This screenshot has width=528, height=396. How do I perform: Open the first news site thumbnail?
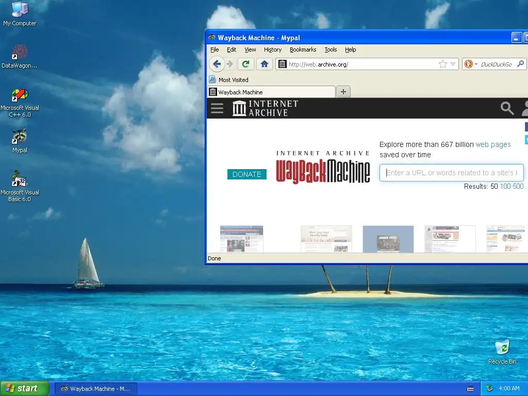coord(241,239)
